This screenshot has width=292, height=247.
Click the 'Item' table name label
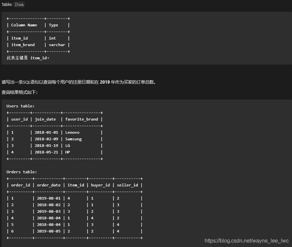point(19,5)
